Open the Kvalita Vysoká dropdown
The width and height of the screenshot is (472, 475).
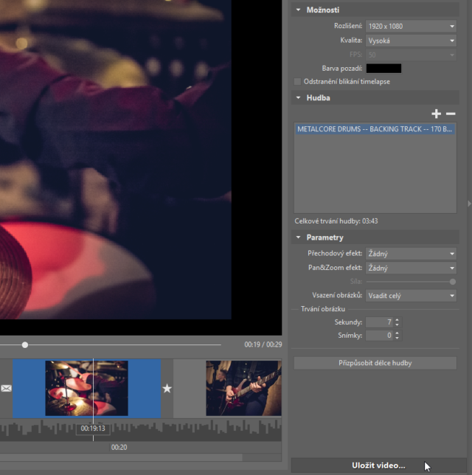click(411, 41)
